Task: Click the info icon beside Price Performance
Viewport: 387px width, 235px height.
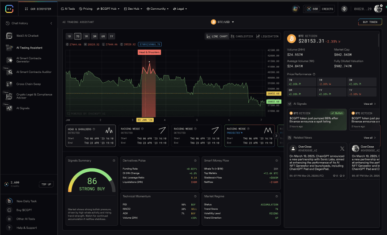Action: [314, 74]
